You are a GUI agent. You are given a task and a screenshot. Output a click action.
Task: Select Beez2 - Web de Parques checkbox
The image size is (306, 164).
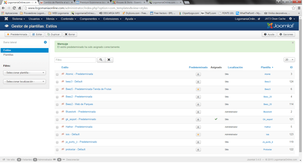pos(57,105)
